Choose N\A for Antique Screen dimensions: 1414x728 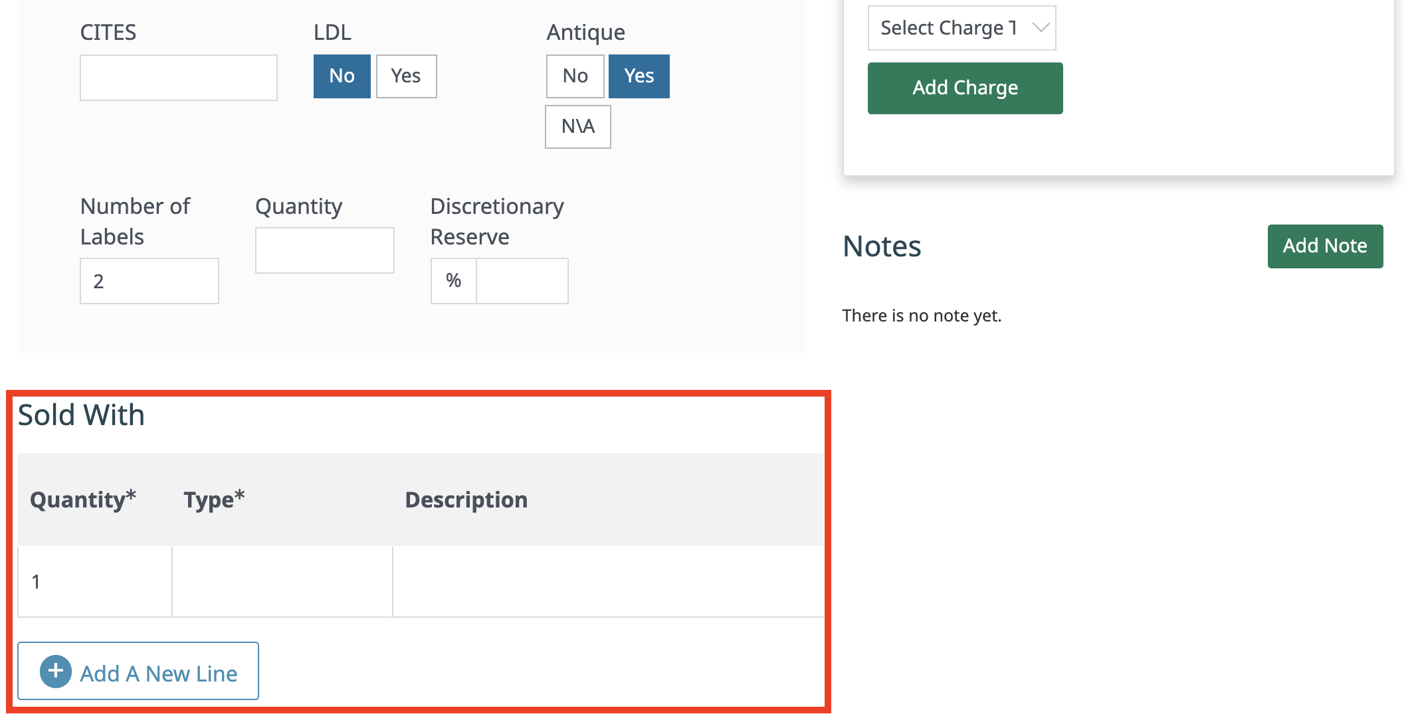[x=578, y=127]
